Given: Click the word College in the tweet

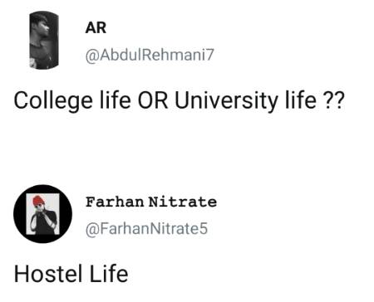Looking at the screenshot, I should click(53, 100).
